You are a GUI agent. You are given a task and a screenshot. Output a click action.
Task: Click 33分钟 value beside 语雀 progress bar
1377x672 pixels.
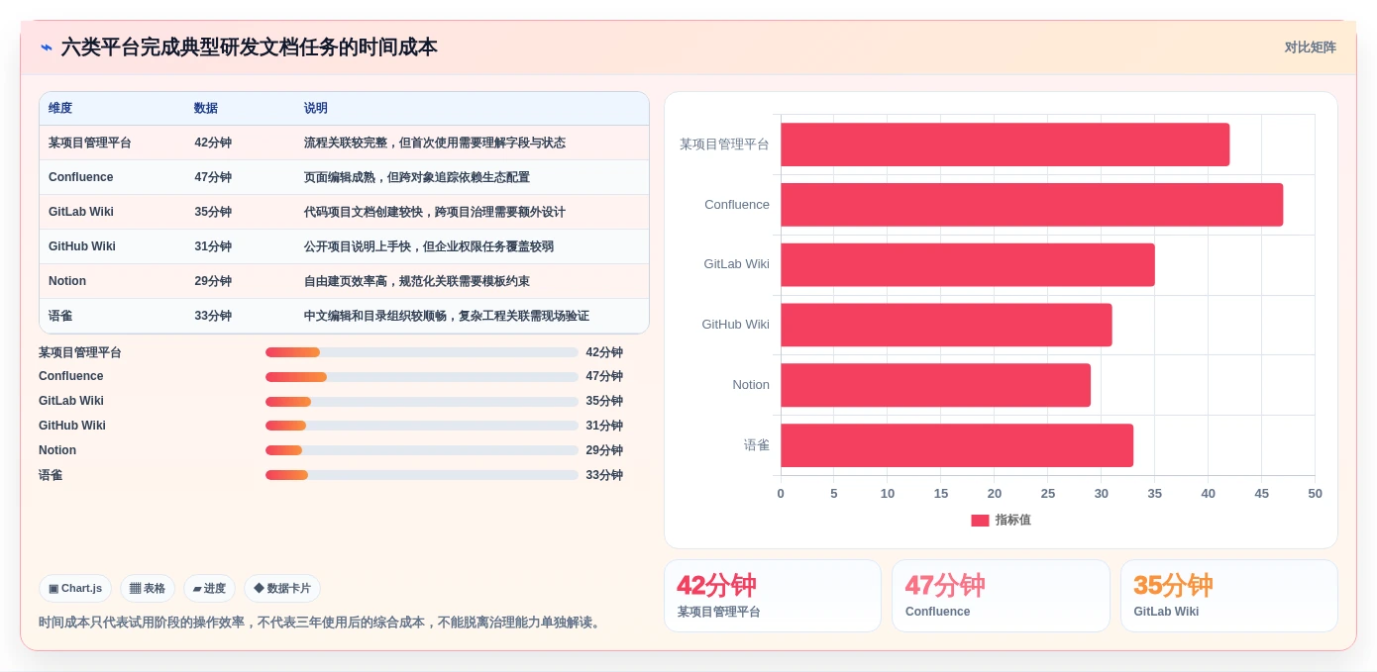(x=604, y=475)
